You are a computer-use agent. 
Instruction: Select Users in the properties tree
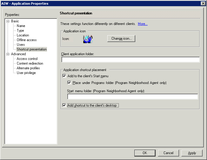coord(21,45)
